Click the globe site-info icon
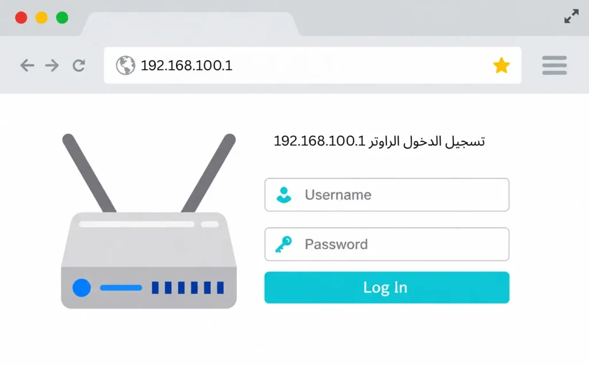The width and height of the screenshot is (589, 365). click(125, 66)
